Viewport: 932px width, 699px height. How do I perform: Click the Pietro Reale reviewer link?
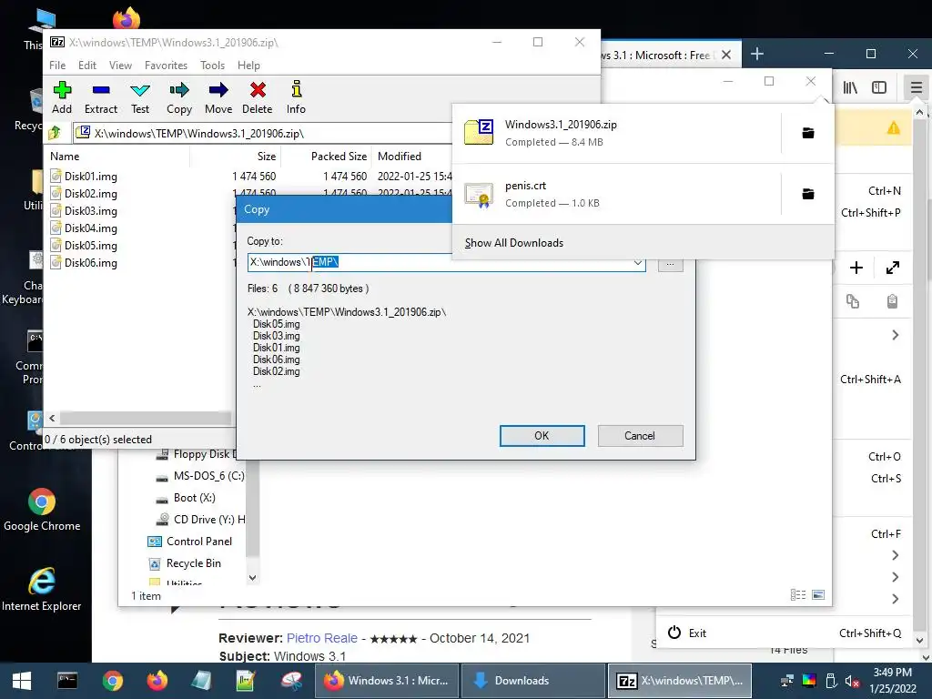tap(321, 638)
